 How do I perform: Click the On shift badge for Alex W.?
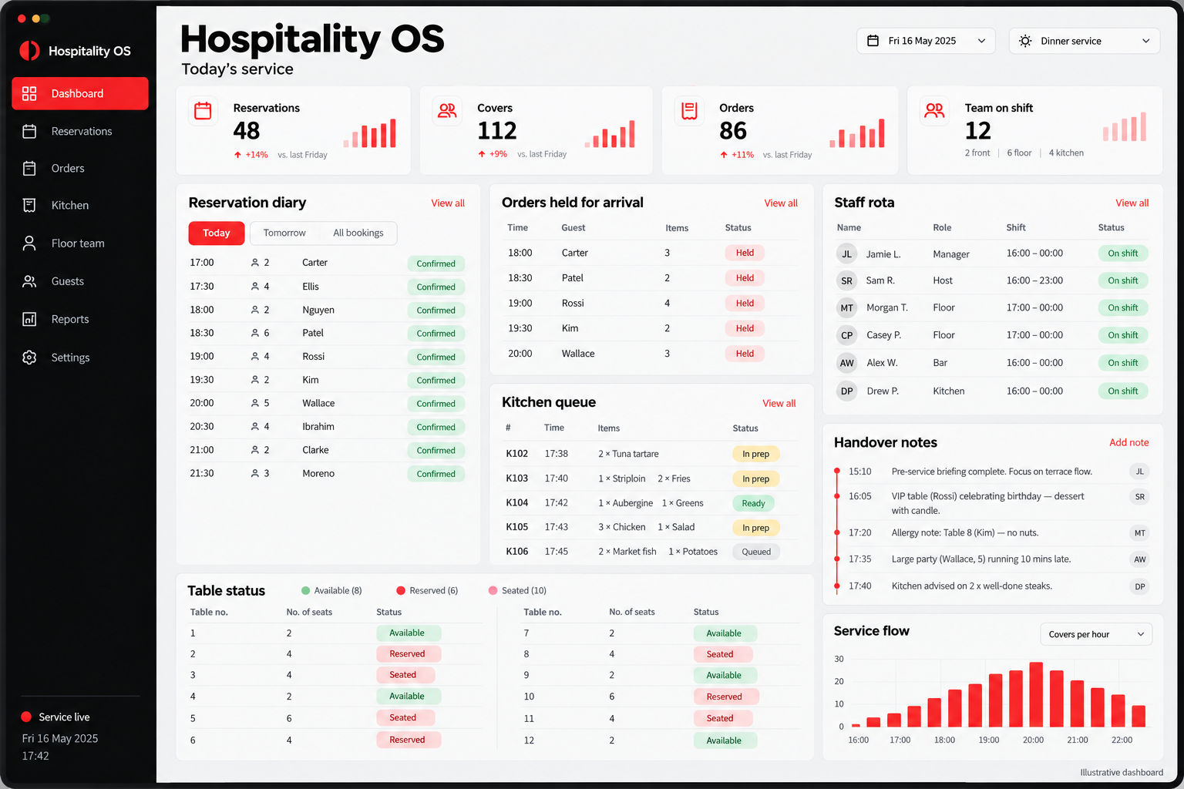1123,363
